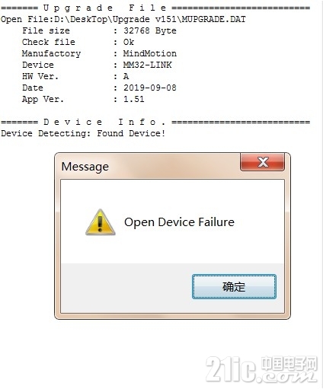Click the "Manufactory" field label
Viewport: 323px width, 389px height.
[x=51, y=53]
